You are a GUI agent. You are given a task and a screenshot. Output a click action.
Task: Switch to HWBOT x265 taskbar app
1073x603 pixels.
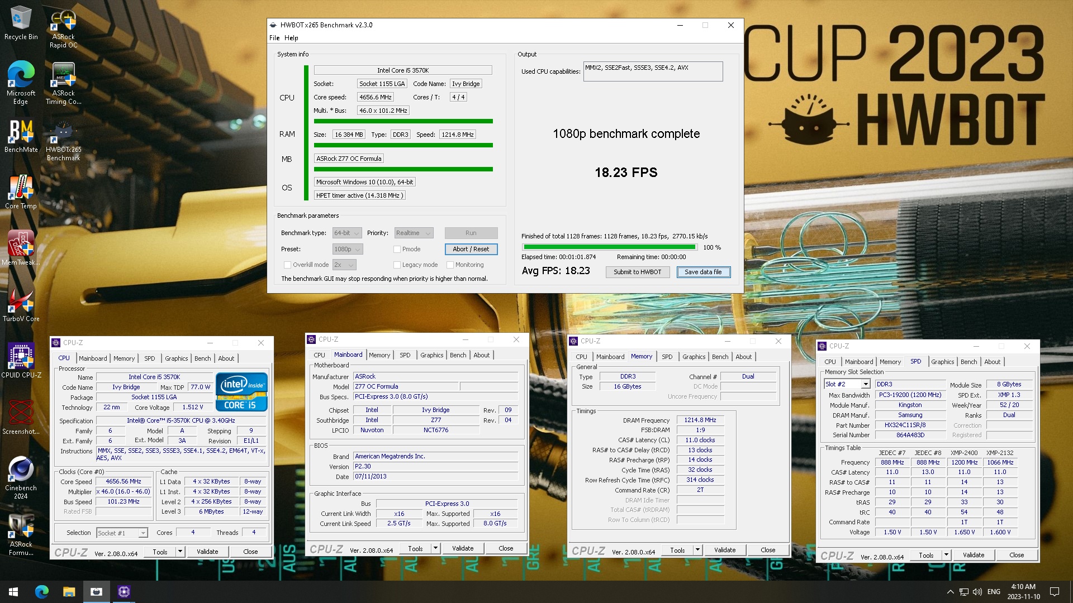click(x=96, y=591)
